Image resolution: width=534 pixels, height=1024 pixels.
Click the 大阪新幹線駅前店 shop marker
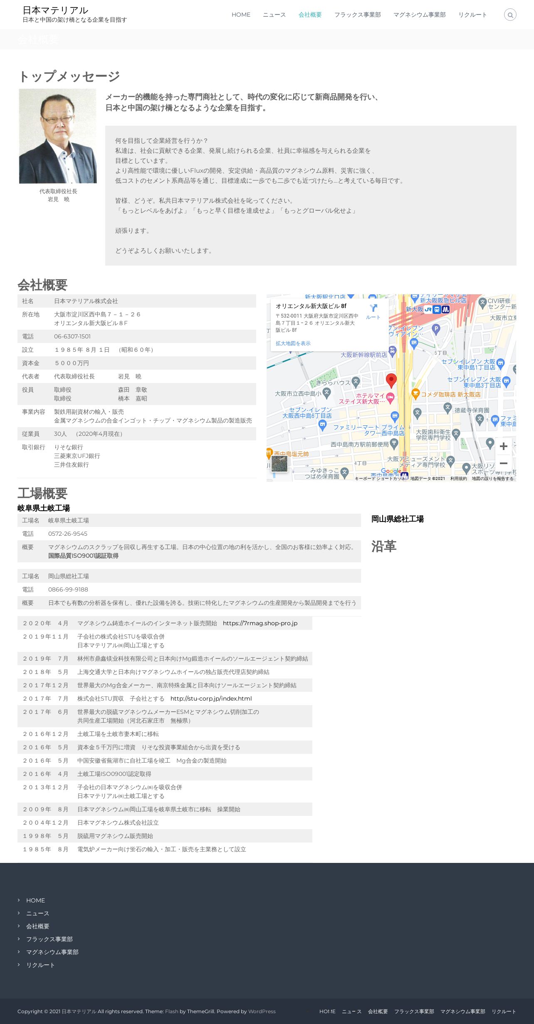coord(392,351)
